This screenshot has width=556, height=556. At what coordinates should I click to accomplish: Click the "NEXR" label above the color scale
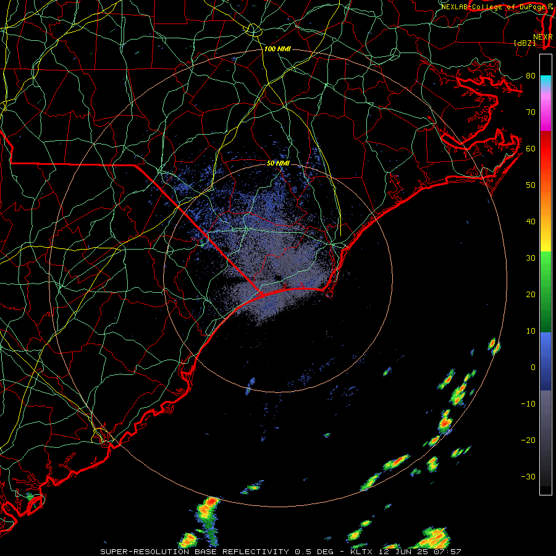[x=542, y=37]
